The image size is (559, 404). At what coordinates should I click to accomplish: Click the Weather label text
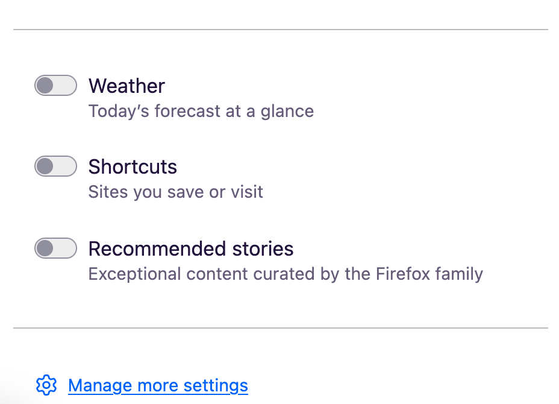(x=126, y=86)
